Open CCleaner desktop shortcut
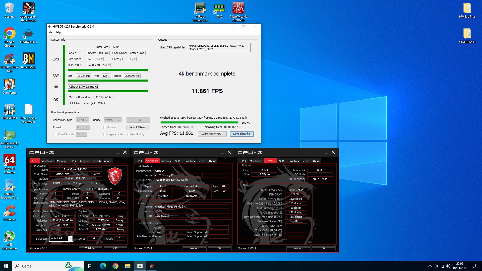Screen dimensions: 482x271 click(x=10, y=213)
